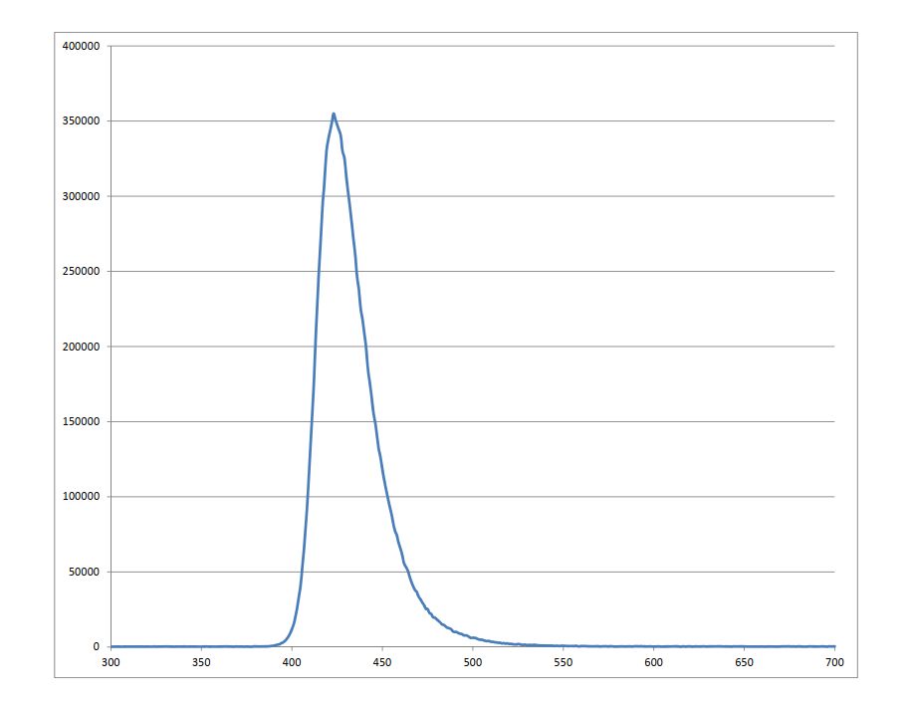Click the peak of the blue curve

pyautogui.click(x=334, y=115)
